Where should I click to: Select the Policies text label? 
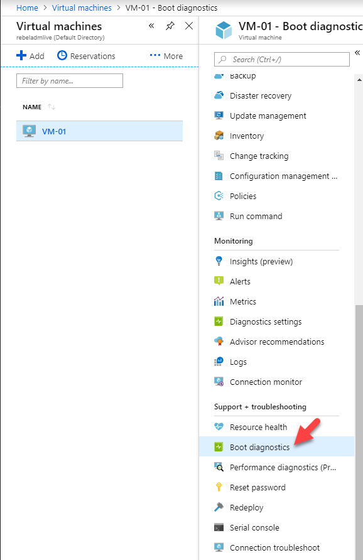click(243, 196)
